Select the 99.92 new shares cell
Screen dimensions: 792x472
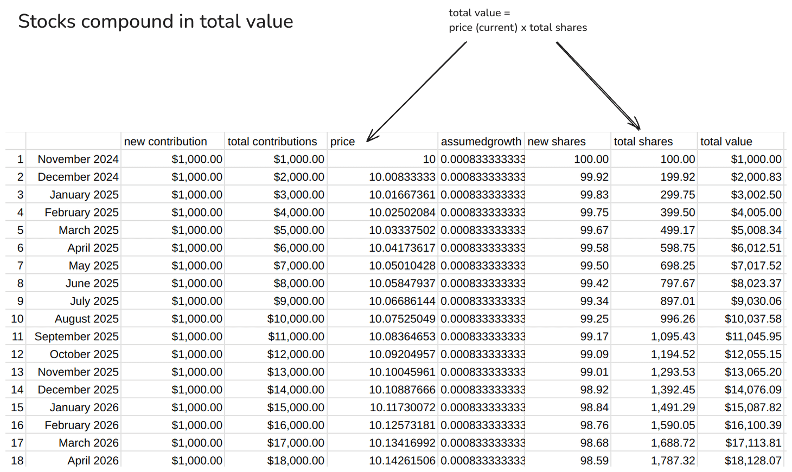coord(594,177)
